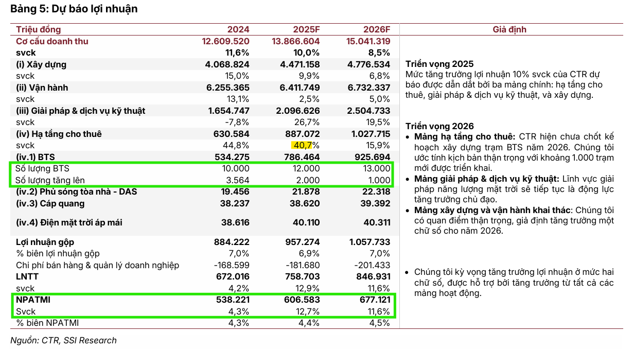Click "(iii) Giải pháp & dịch vụ kỹ thuật" label
The image size is (633, 349).
tap(80, 111)
